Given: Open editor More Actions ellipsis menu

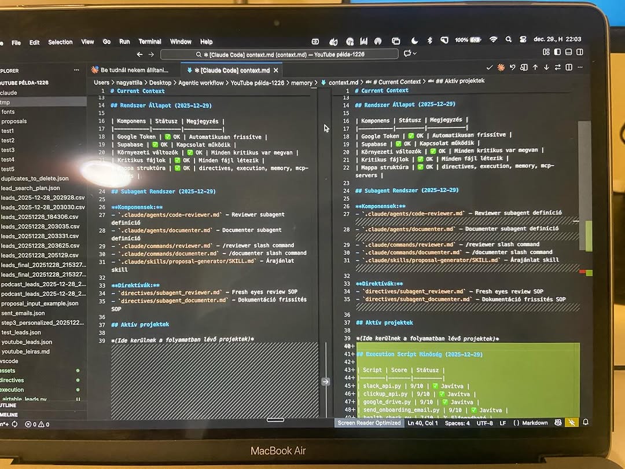Looking at the screenshot, I should pos(579,68).
